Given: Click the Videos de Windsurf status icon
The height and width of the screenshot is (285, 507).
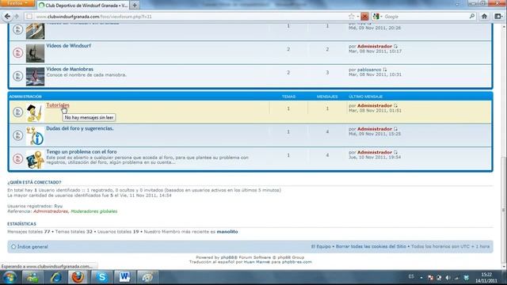Looking at the screenshot, I should [17, 53].
